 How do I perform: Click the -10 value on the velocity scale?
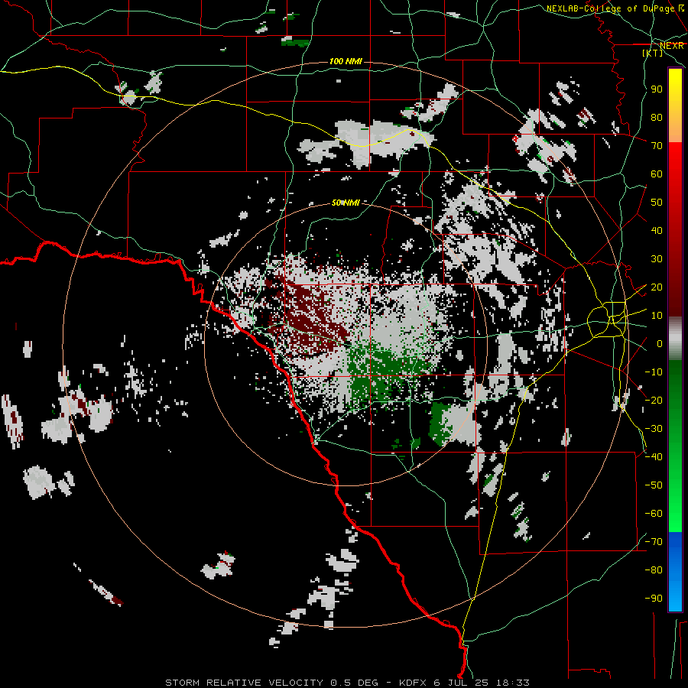pos(654,372)
